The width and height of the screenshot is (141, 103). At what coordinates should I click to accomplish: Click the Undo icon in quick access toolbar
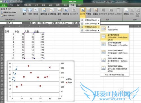point(8,1)
